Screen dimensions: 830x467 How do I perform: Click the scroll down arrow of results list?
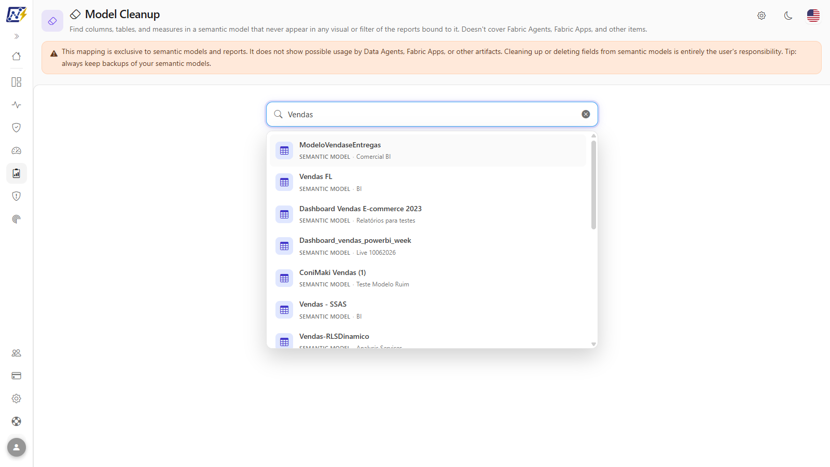click(x=593, y=345)
